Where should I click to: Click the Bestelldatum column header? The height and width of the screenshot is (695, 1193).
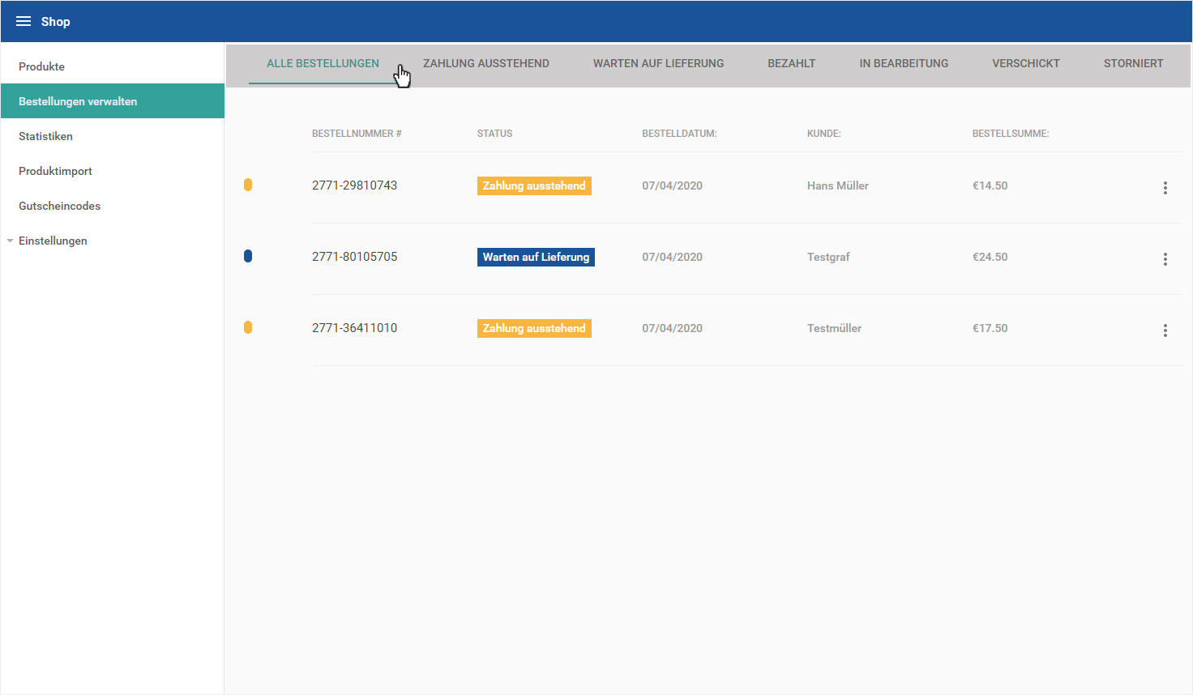[679, 134]
